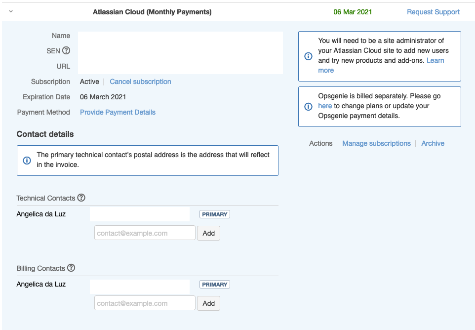Click the Technical Contacts help icon
The image size is (475, 330).
pos(81,198)
